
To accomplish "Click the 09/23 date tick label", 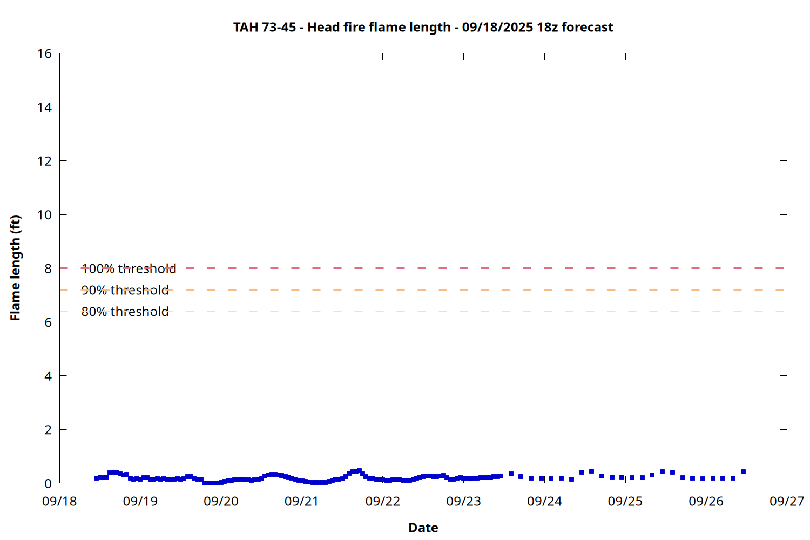I will tap(463, 501).
